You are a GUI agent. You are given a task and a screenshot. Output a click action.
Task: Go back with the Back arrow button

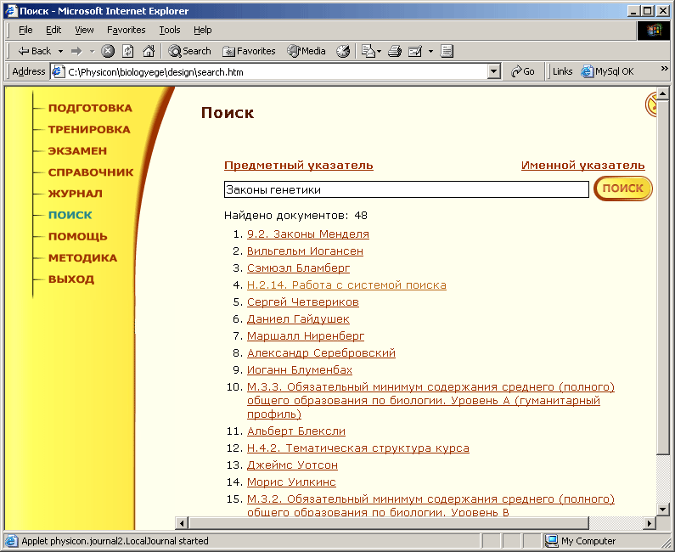click(34, 51)
